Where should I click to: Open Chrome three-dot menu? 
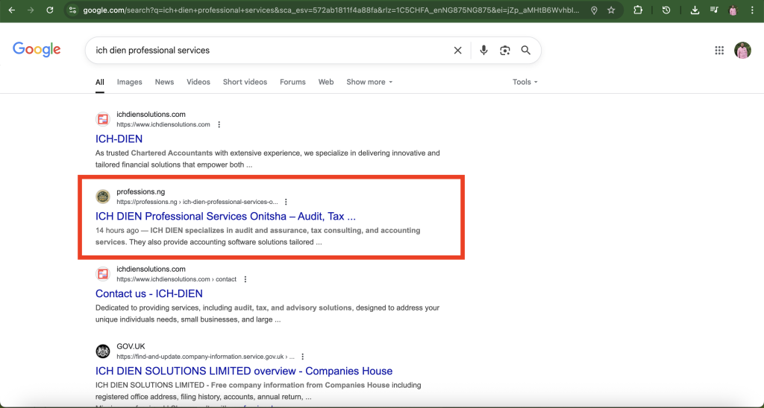752,10
